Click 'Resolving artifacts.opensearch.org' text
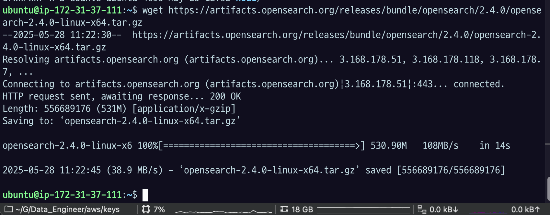550x215 pixels. coord(91,60)
